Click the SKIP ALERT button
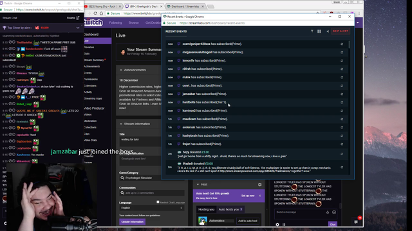The width and height of the screenshot is (412, 231). pos(341,31)
